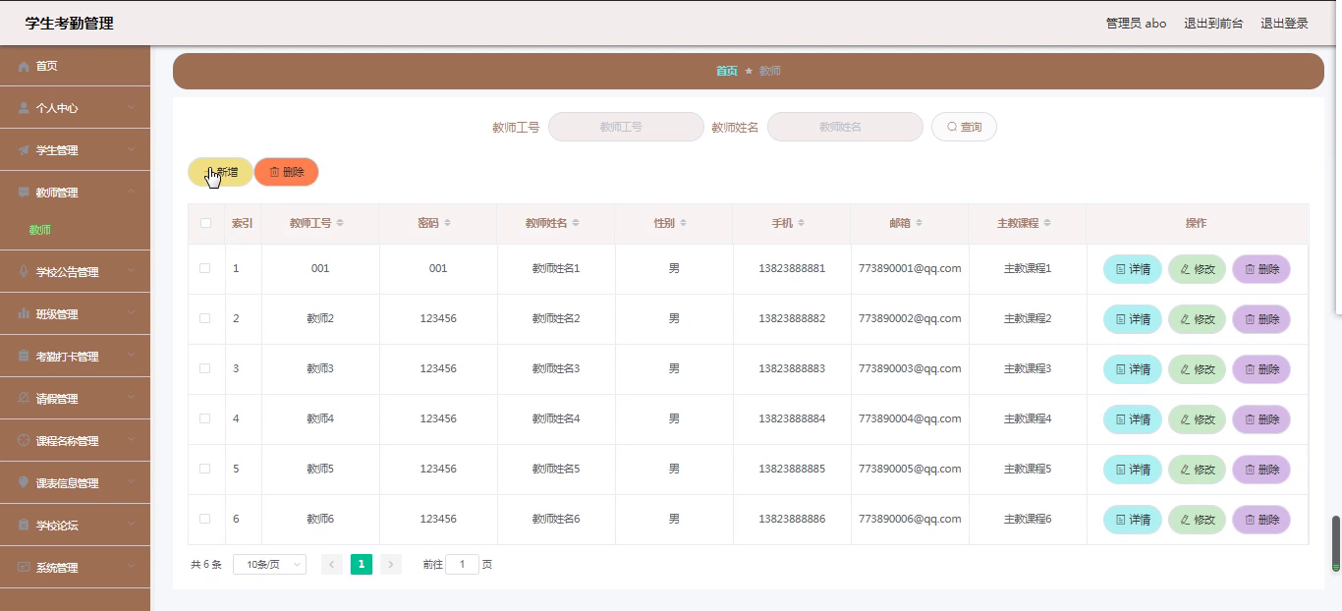The width and height of the screenshot is (1342, 611).
Task: Open 首页 in the sidebar
Action: [x=75, y=66]
